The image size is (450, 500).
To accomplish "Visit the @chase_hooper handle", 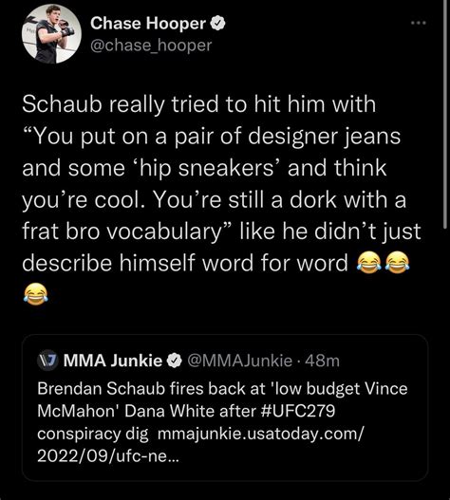I will coord(151,45).
